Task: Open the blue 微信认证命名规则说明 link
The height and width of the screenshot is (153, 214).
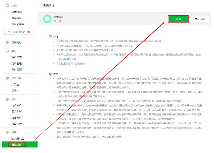Action: 67,59
